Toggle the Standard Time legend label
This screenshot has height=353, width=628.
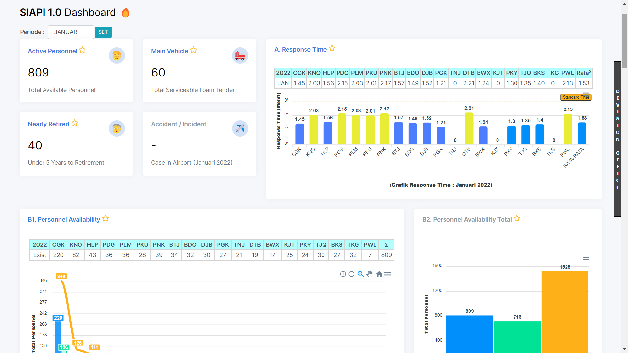click(x=576, y=97)
